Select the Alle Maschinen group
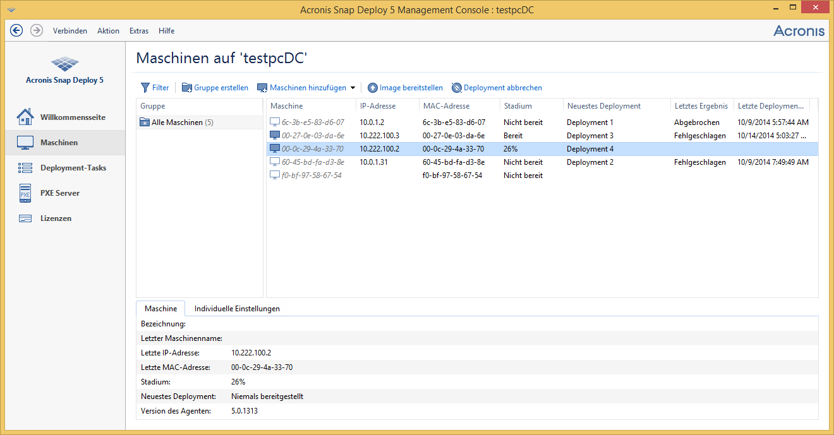Viewport: 834px width, 435px height. pyautogui.click(x=200, y=122)
